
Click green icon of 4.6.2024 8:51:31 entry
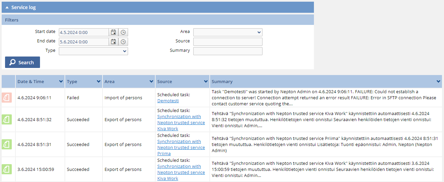7,144
